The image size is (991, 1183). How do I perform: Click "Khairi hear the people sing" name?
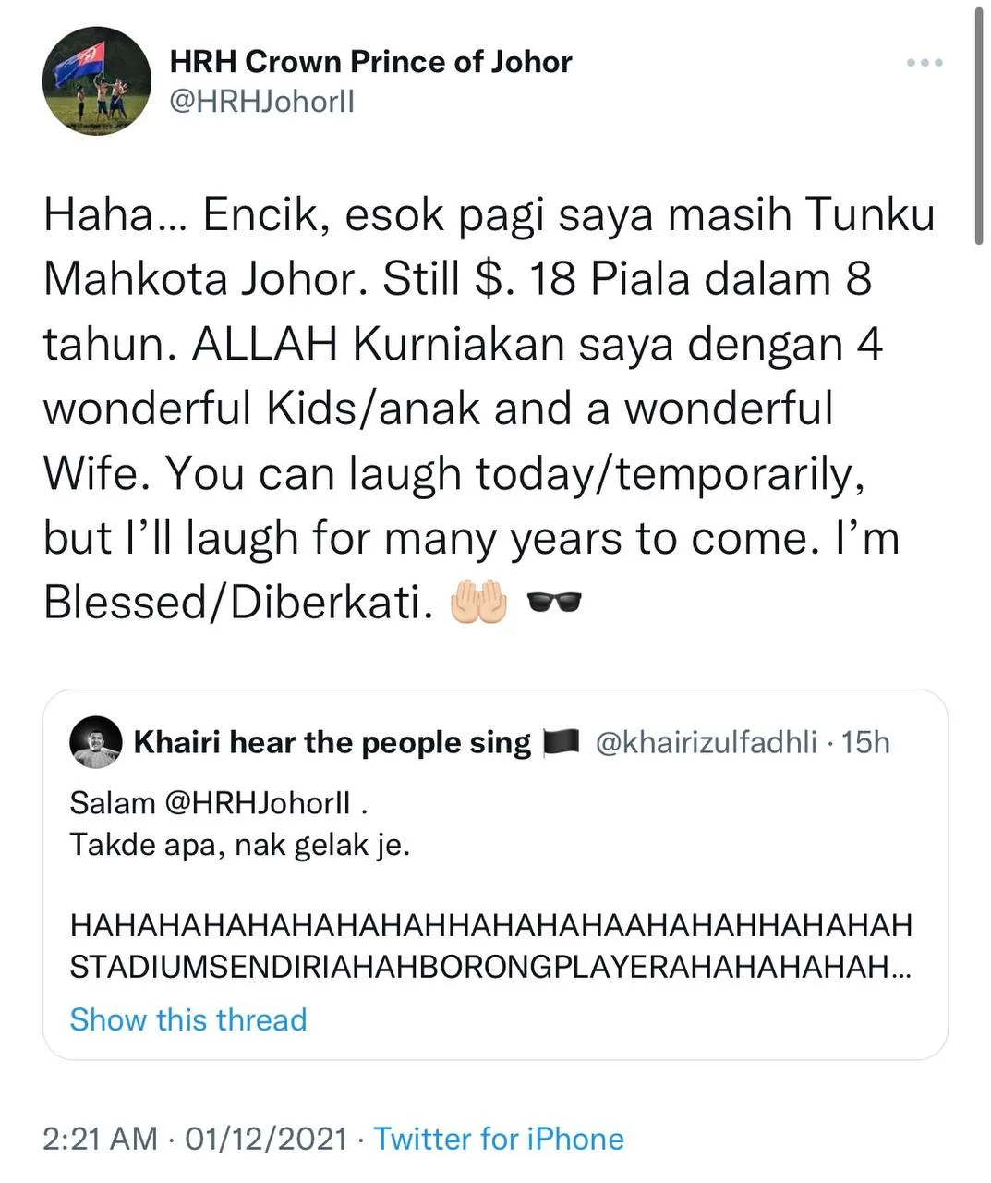tap(332, 742)
